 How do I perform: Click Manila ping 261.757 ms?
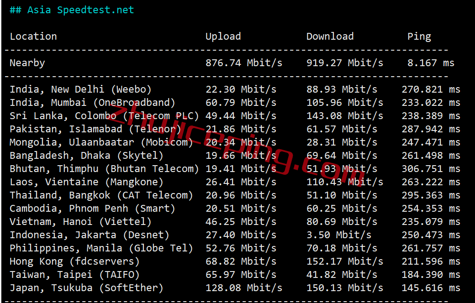[431, 248]
